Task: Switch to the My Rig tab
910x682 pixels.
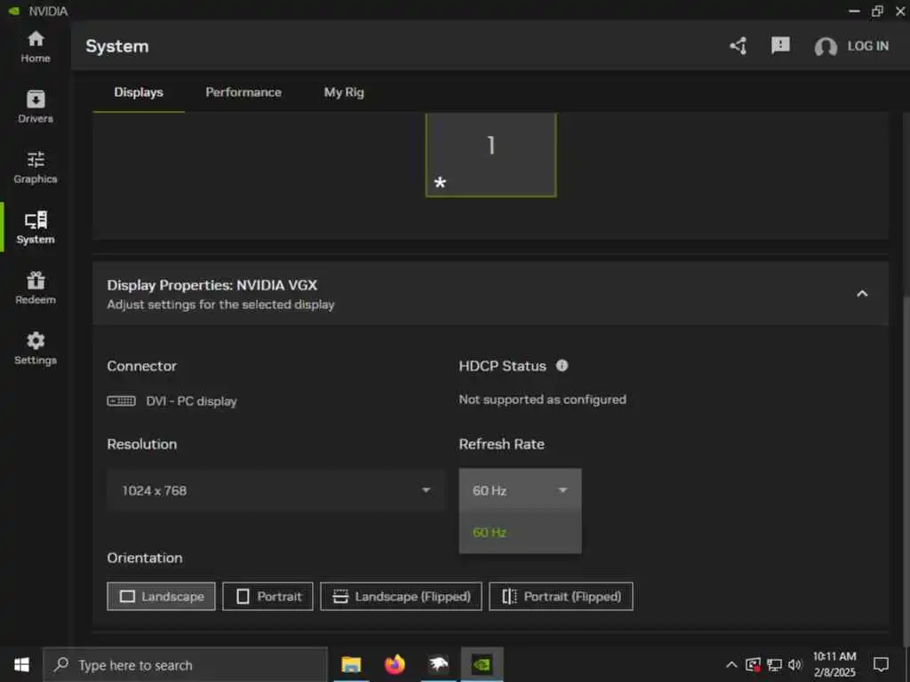Action: tap(344, 92)
